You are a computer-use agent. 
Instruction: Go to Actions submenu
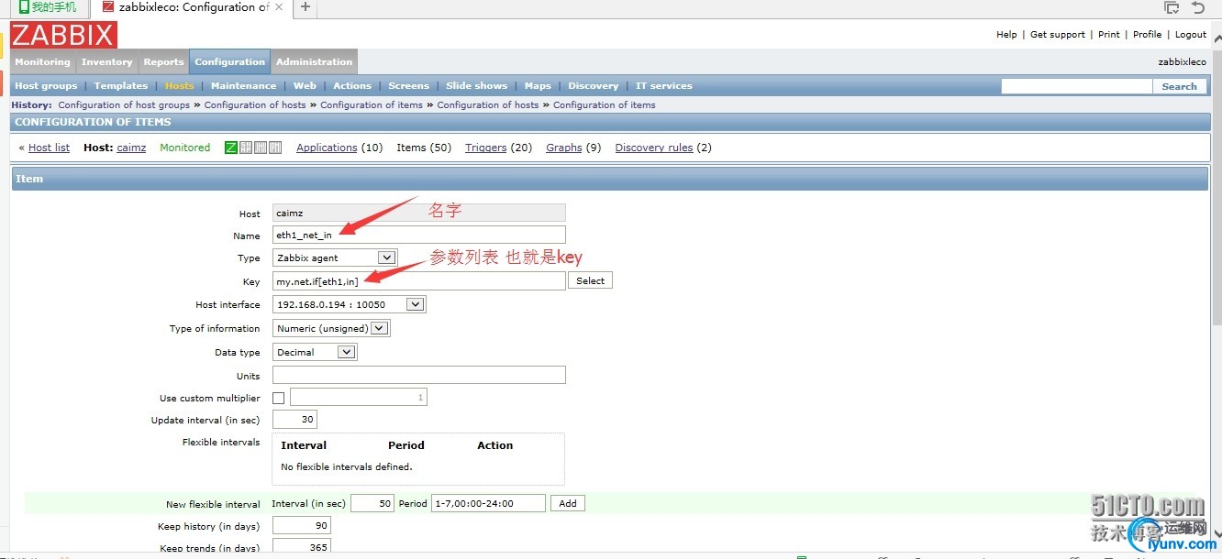click(x=352, y=86)
